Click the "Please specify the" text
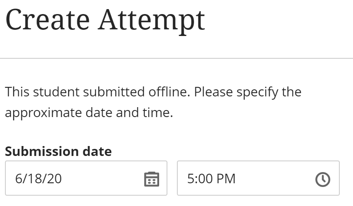The height and width of the screenshot is (206, 353). pos(248,92)
